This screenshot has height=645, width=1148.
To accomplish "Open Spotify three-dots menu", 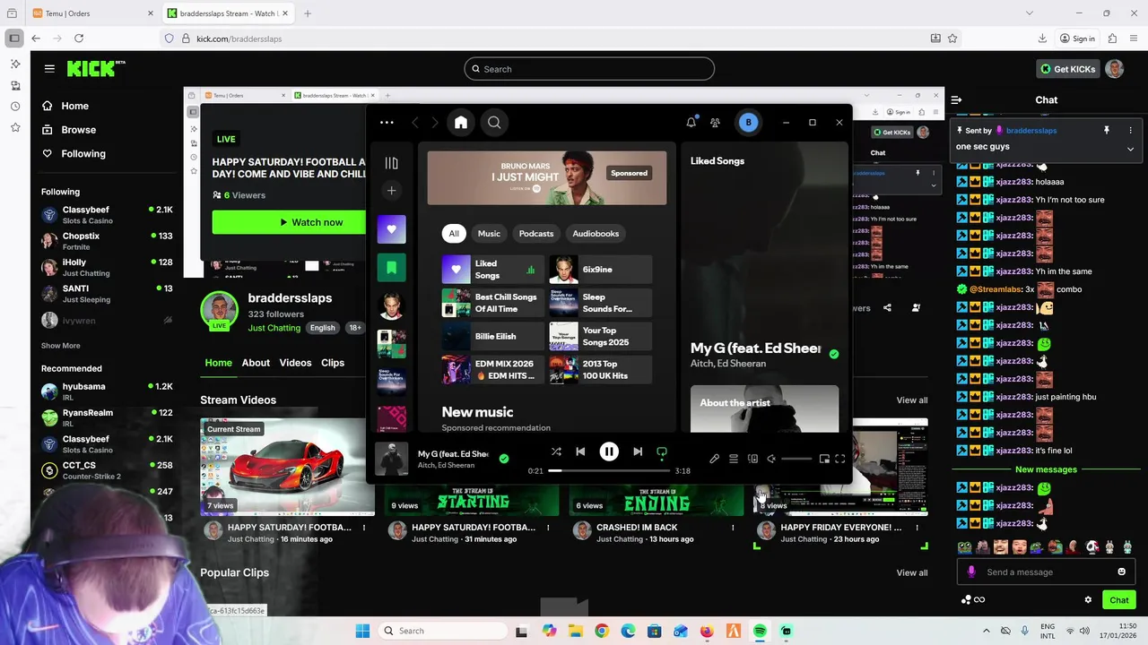I will pyautogui.click(x=387, y=123).
